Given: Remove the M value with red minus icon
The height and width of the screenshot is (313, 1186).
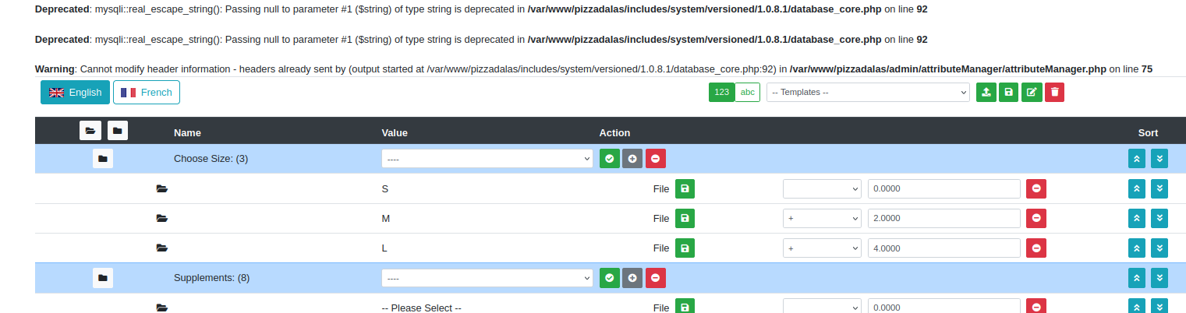Looking at the screenshot, I should click(1036, 219).
